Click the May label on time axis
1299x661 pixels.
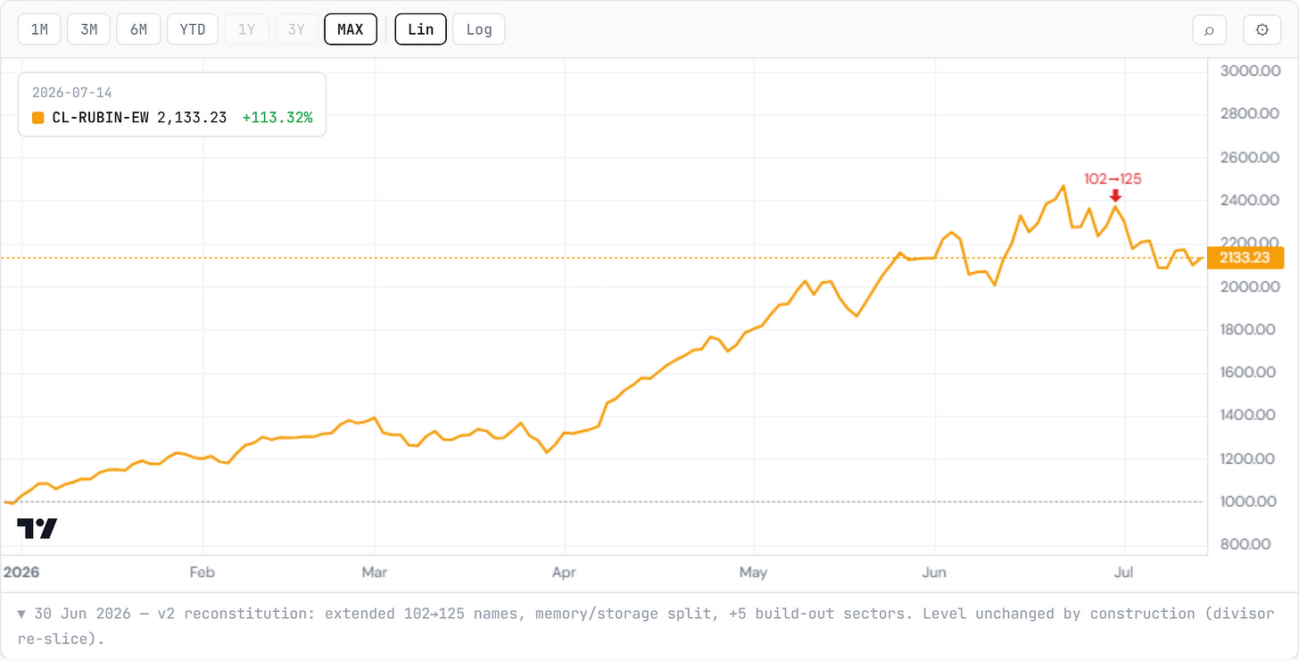tap(754, 572)
